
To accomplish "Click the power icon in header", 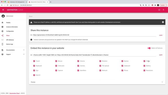I will [159, 10].
